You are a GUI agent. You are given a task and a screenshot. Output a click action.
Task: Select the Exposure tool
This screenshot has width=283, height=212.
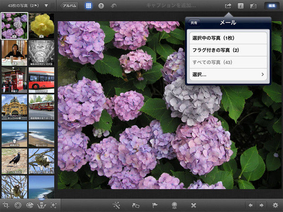(x=18, y=205)
